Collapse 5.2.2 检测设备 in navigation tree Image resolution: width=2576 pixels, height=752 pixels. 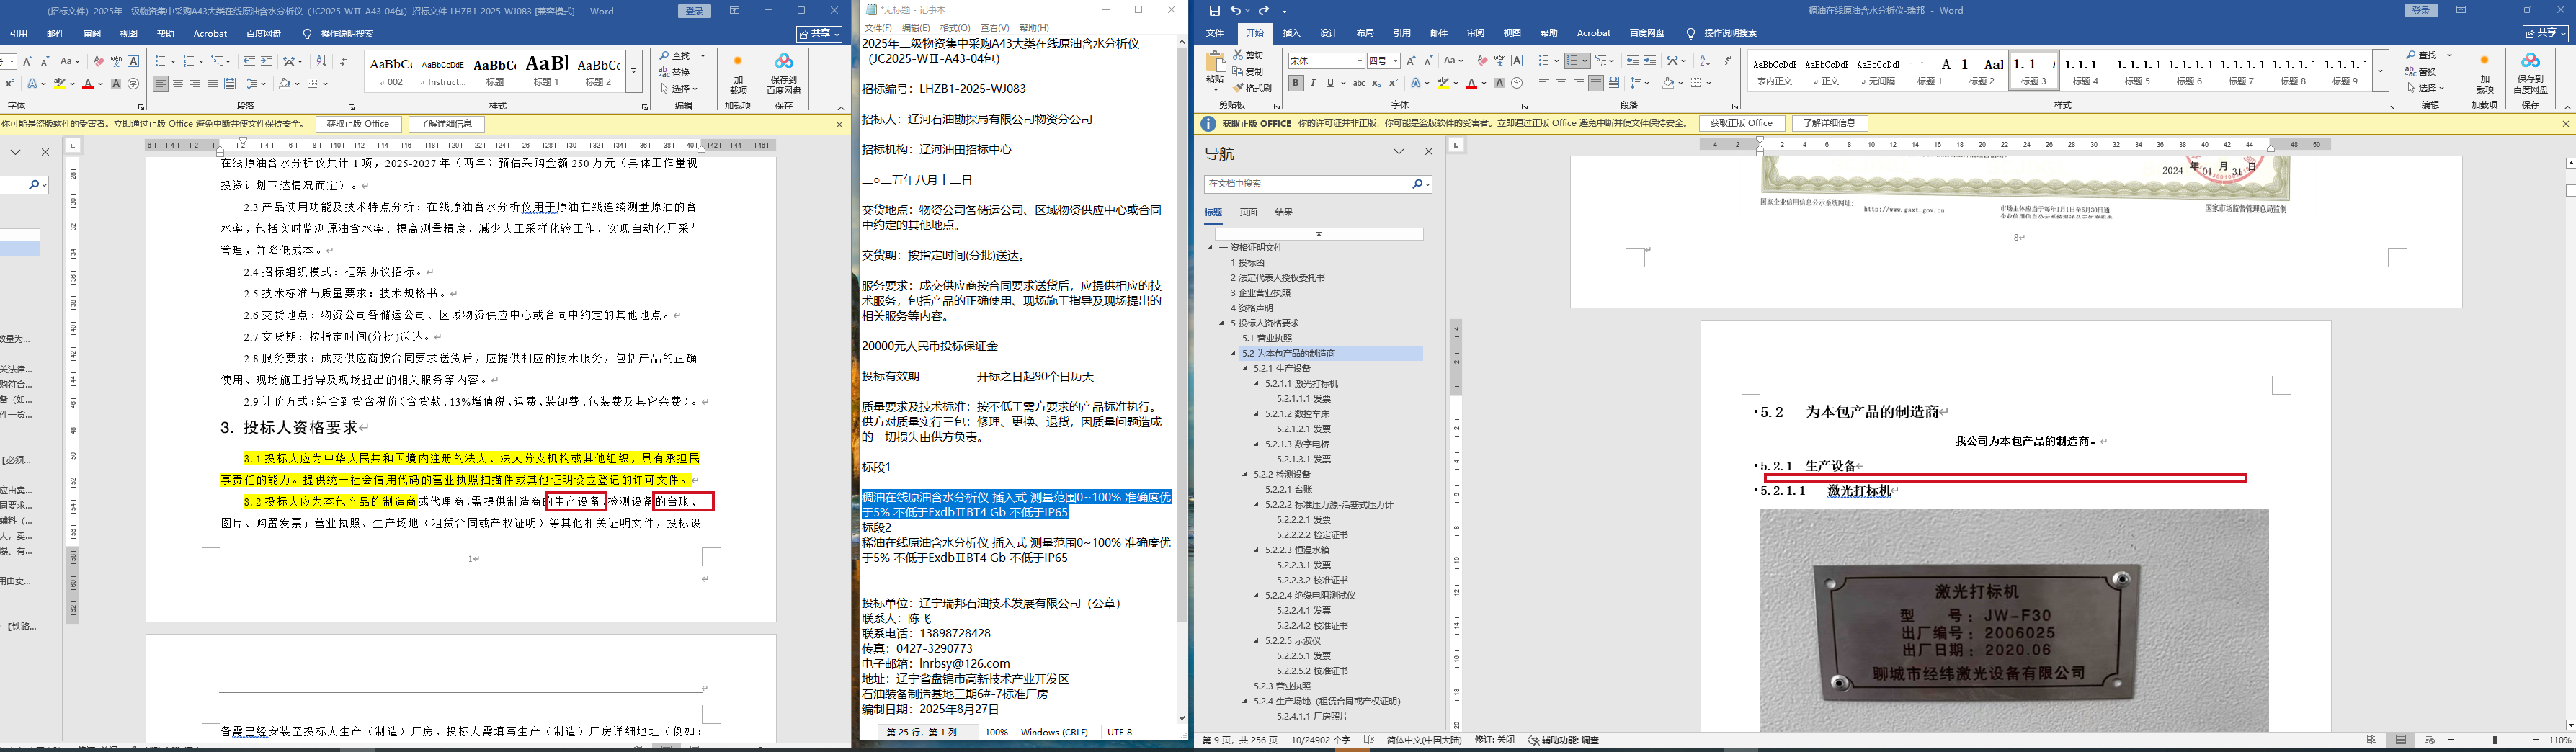(x=1246, y=474)
